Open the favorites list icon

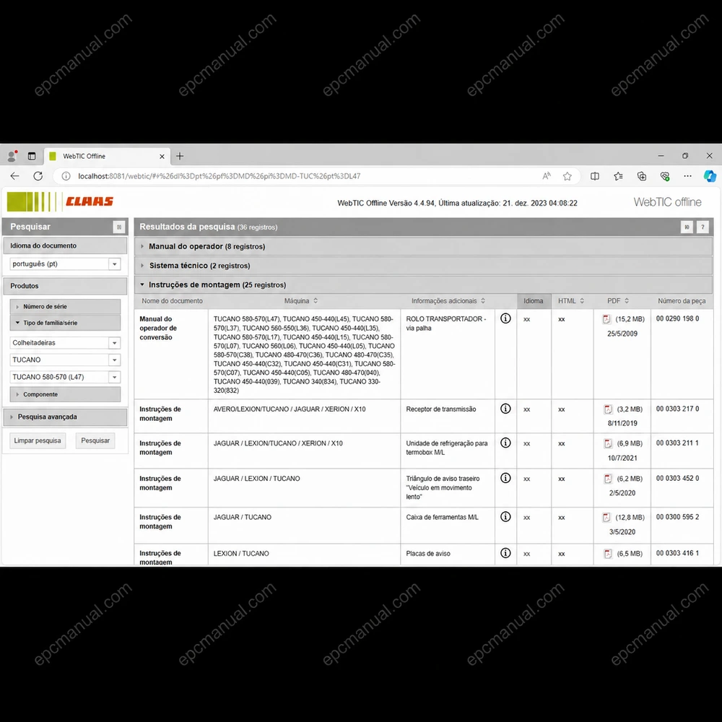[618, 176]
